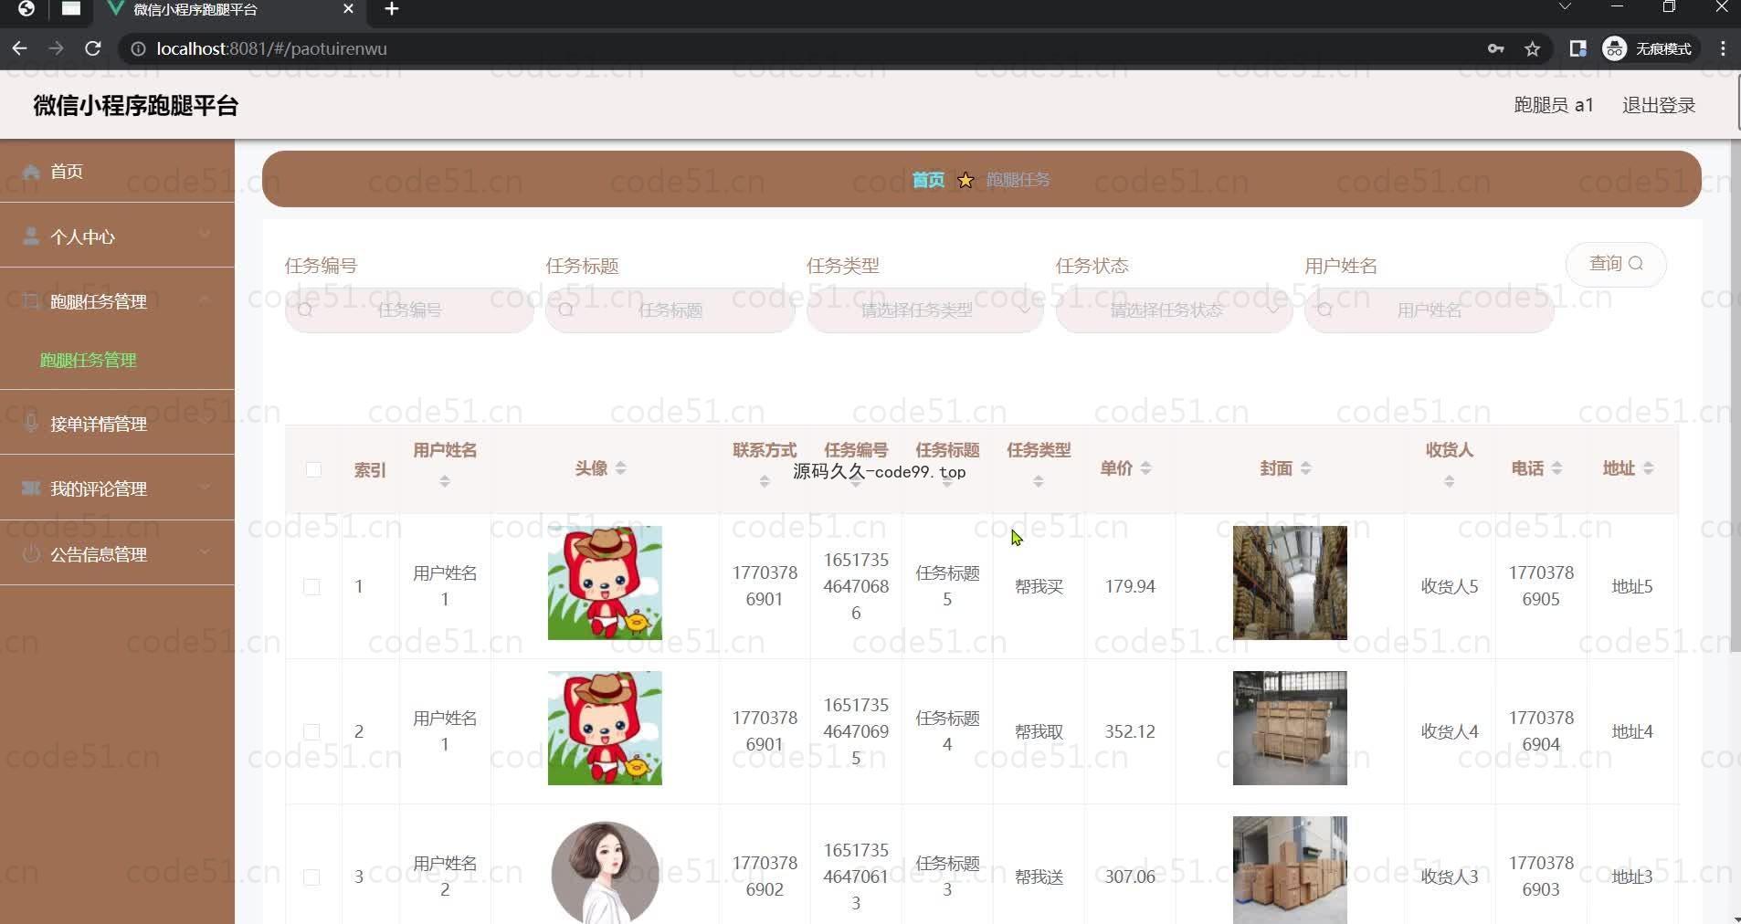Viewport: 1741px width, 924px height.
Task: Open the row 1 warehouse cover image
Action: [1290, 583]
